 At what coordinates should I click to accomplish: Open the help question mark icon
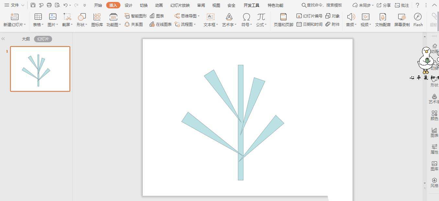[x=418, y=5]
